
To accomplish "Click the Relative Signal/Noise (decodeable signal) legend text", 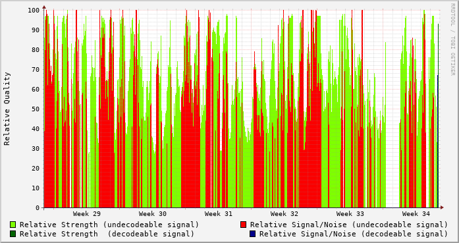I will [354, 234].
